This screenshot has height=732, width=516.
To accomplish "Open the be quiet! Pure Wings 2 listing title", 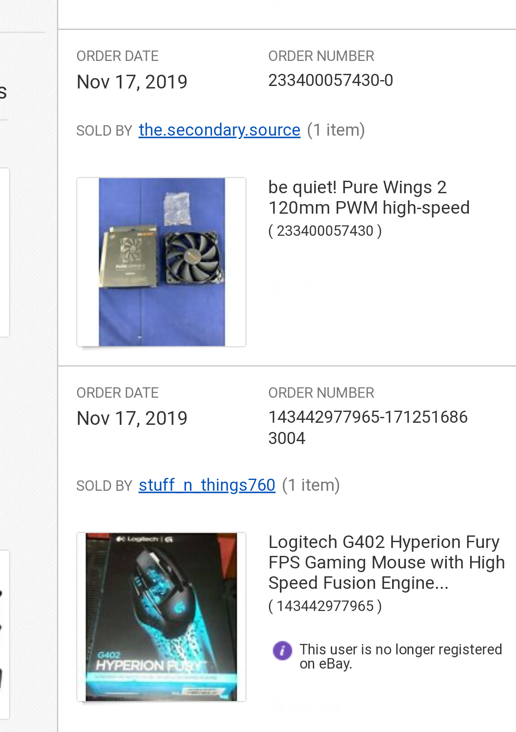I will coord(369,197).
